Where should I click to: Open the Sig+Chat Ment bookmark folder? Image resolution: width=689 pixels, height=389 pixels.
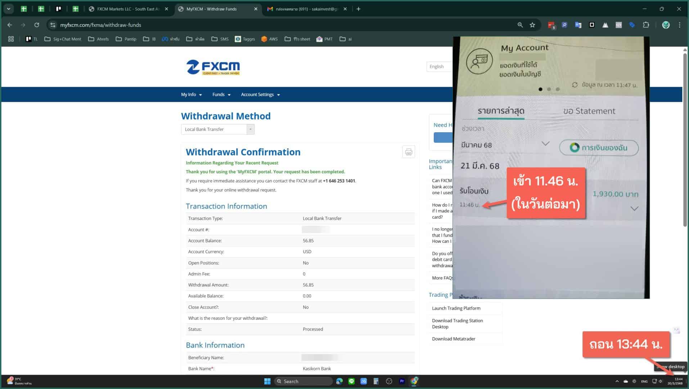pos(63,39)
